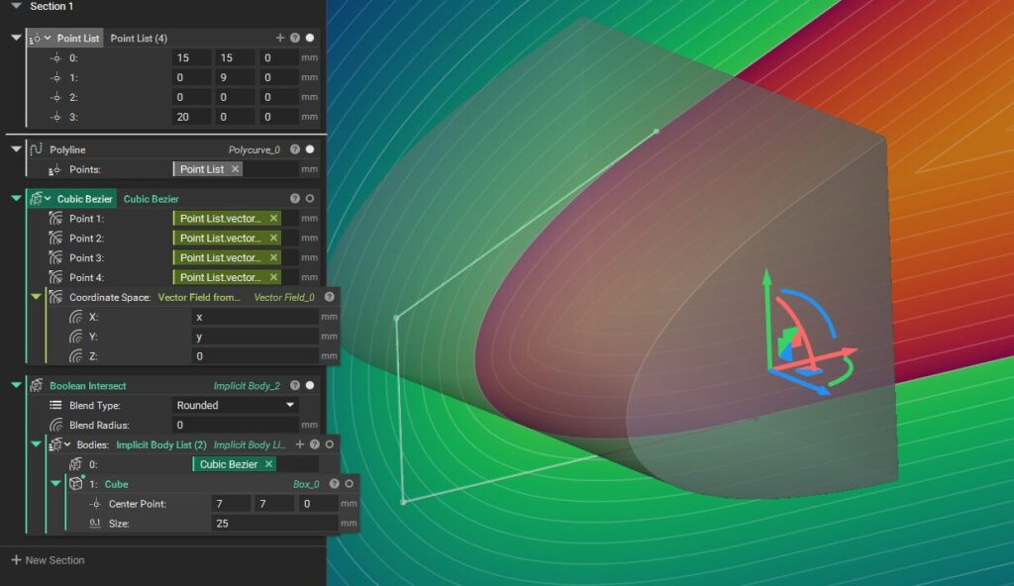Open the Blend Type dropdown
The image size is (1014, 586).
235,405
